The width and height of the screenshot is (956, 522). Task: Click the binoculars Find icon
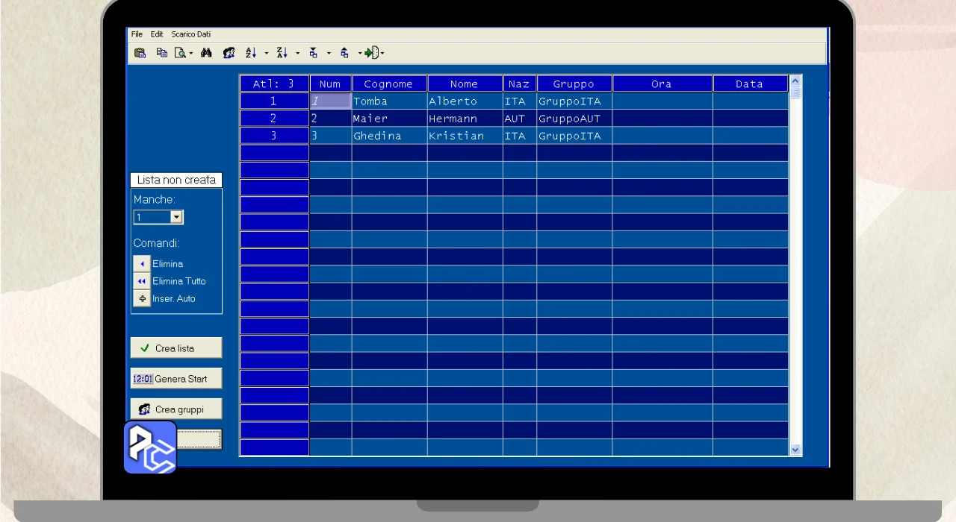click(x=207, y=53)
